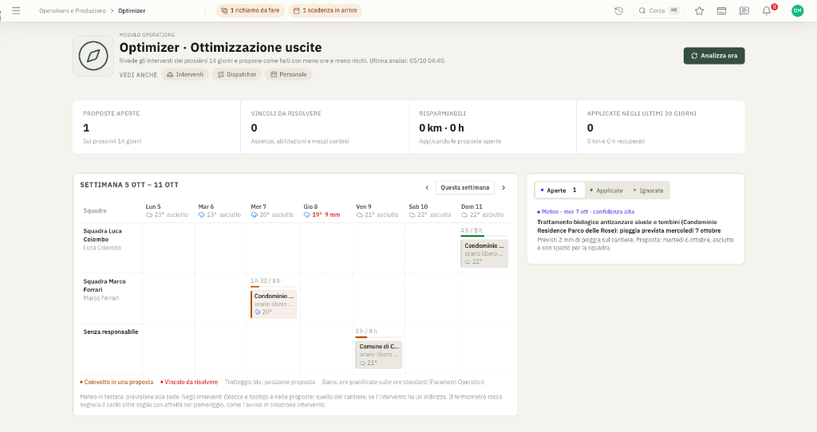Click the Optimizer breadcrumb item
Viewport: 817px width, 432px height.
click(x=132, y=10)
